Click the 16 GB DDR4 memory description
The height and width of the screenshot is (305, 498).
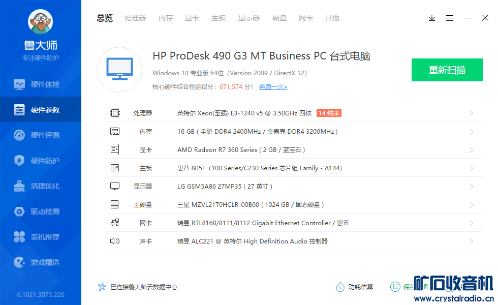[x=258, y=132]
